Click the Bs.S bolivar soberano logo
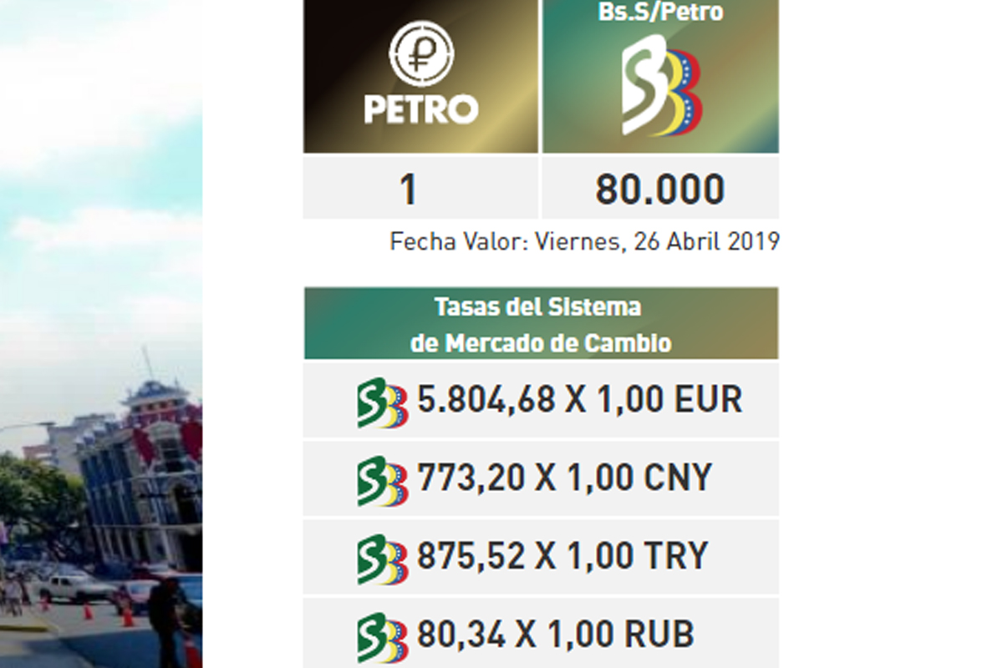This screenshot has height=668, width=1003. 661,85
